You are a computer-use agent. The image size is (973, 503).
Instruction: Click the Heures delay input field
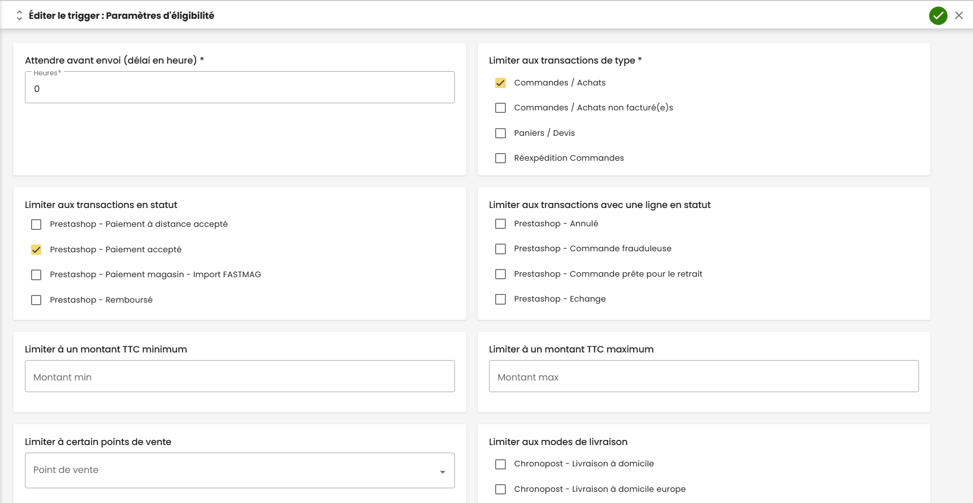pyautogui.click(x=239, y=87)
